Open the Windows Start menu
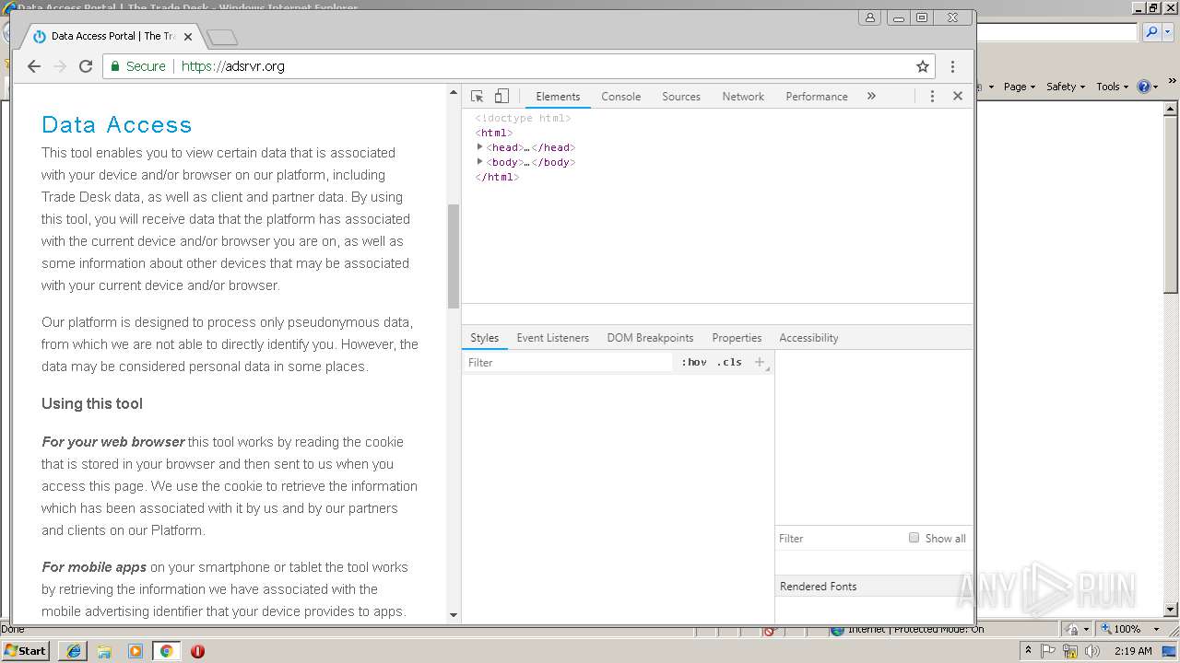The width and height of the screenshot is (1180, 663). tap(25, 650)
